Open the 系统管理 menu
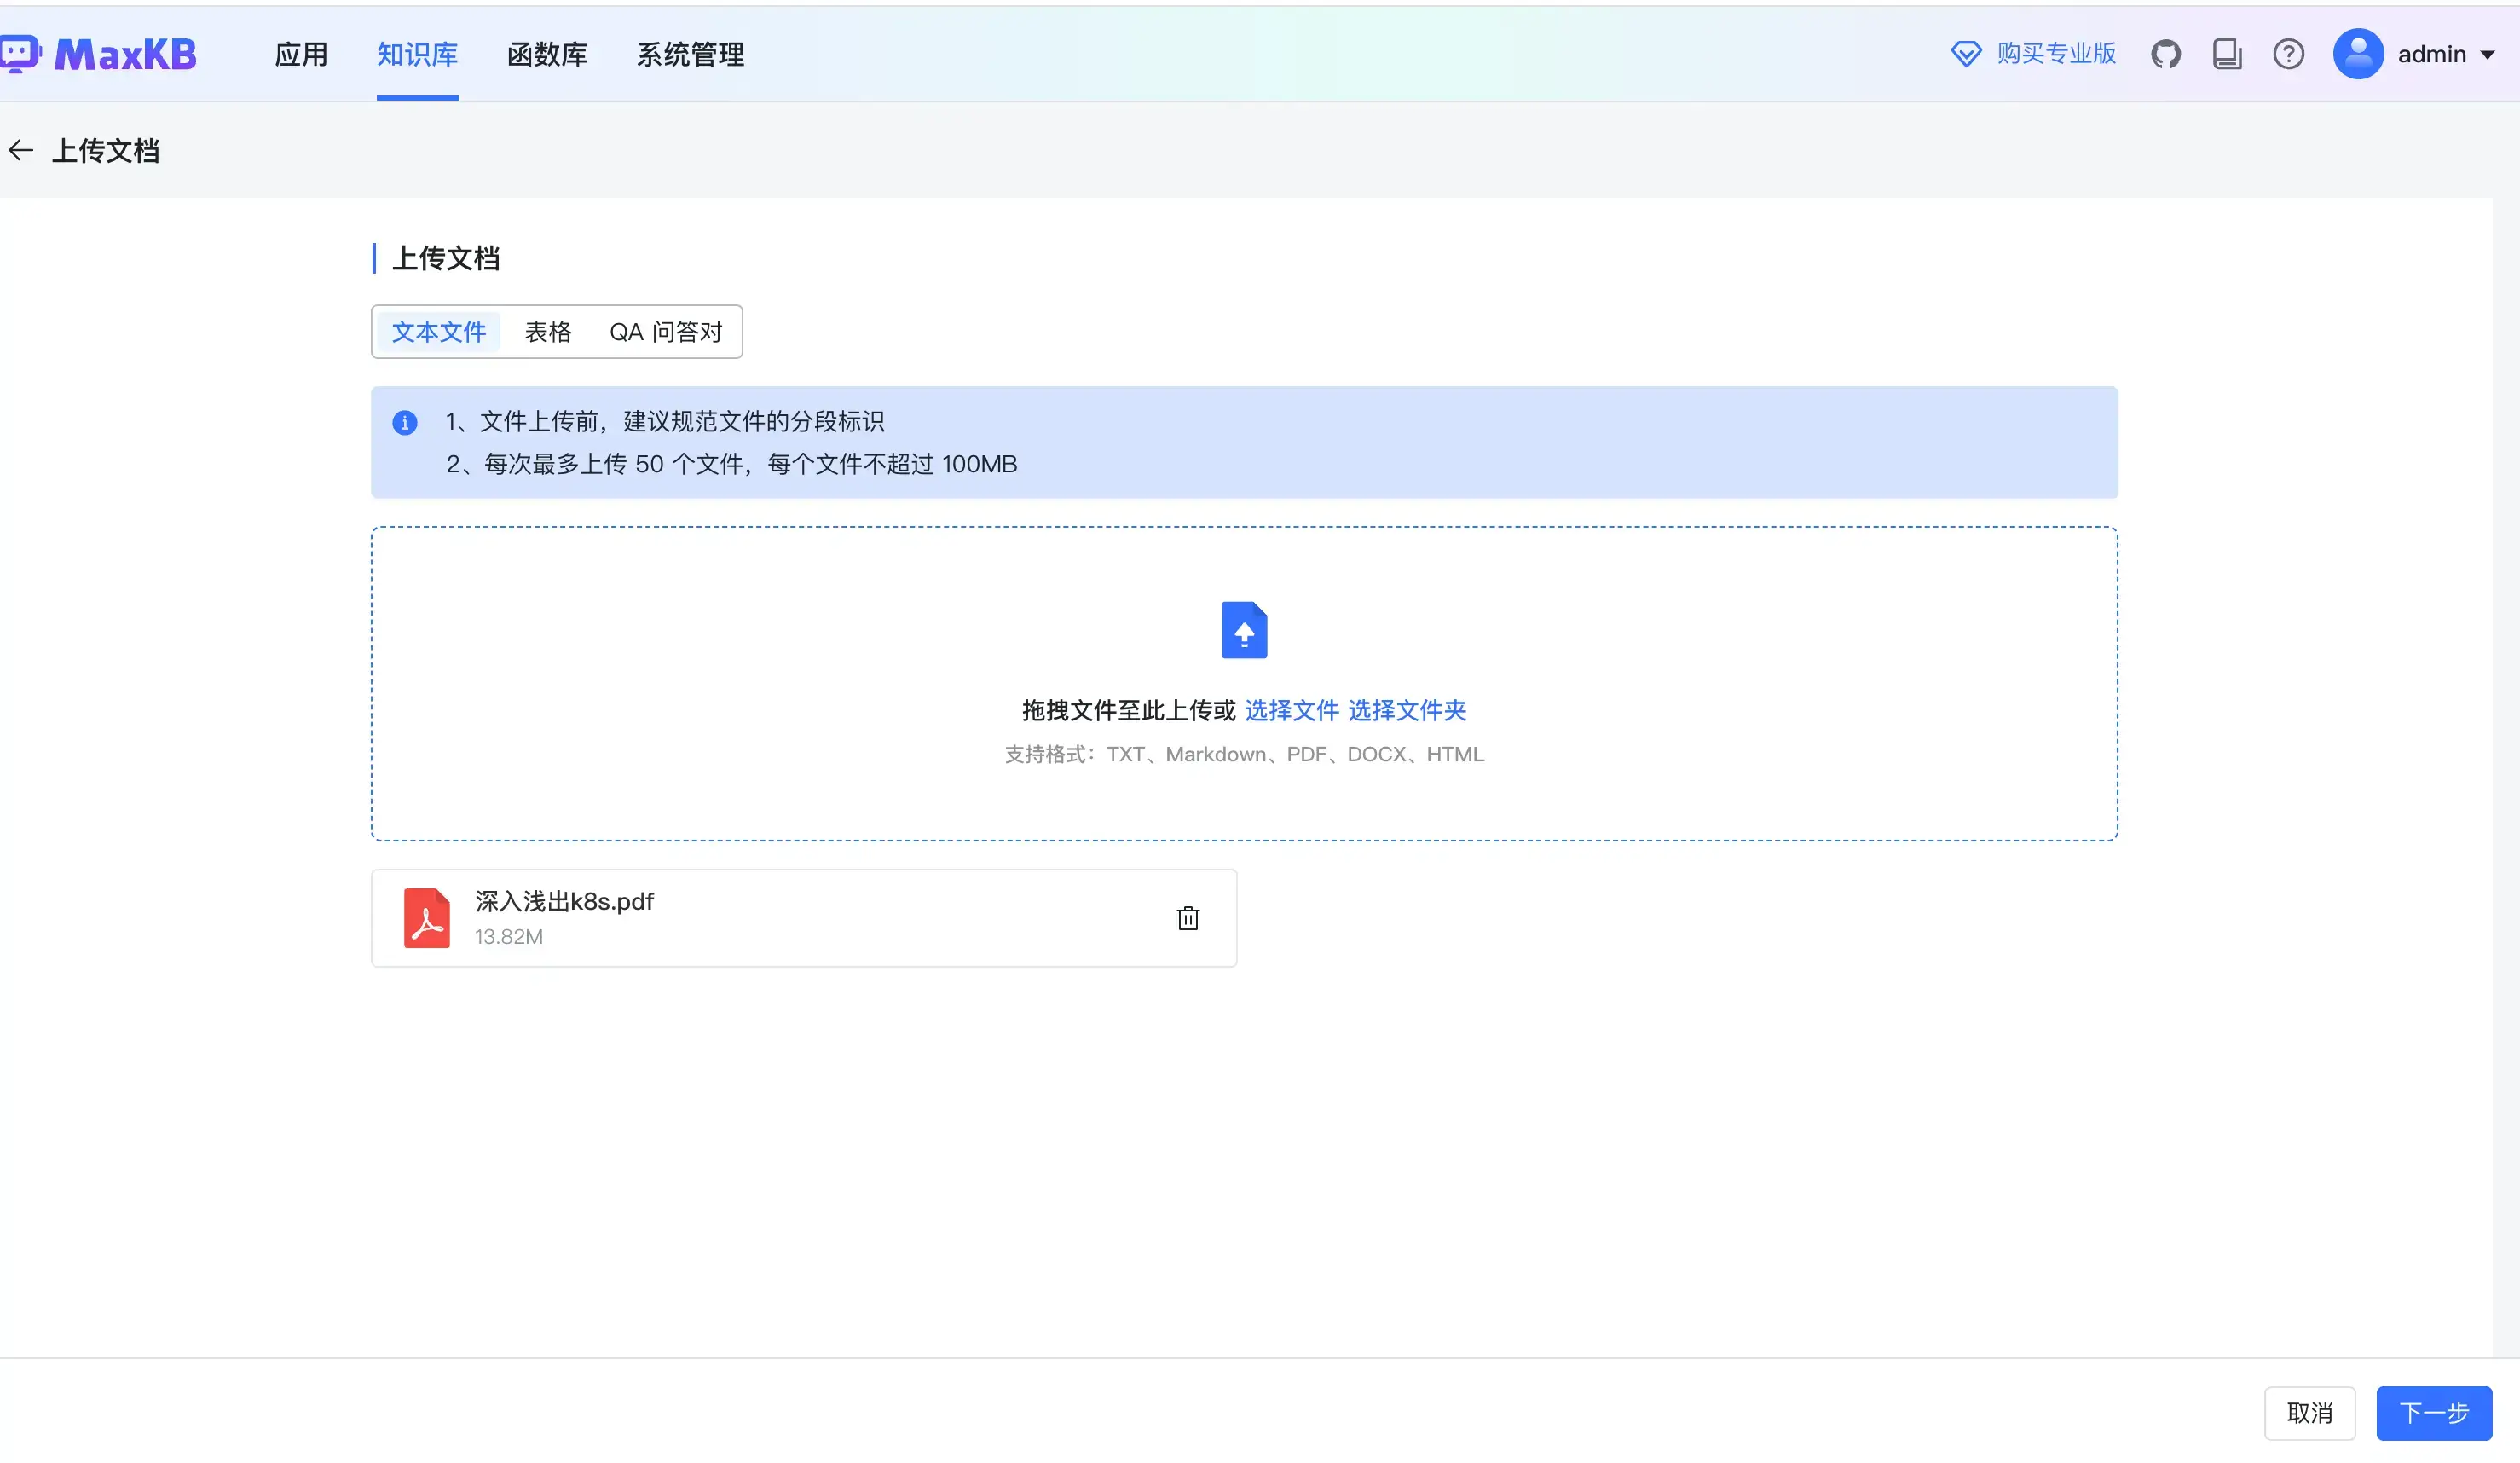The width and height of the screenshot is (2520, 1463). coord(690,54)
